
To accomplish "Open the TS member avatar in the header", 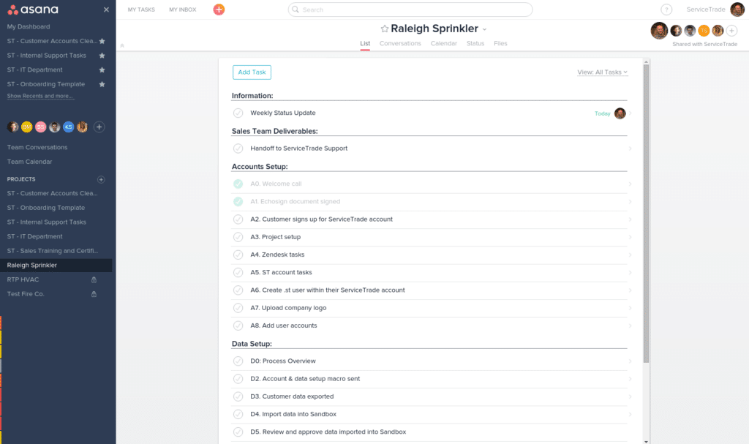I will tap(704, 31).
